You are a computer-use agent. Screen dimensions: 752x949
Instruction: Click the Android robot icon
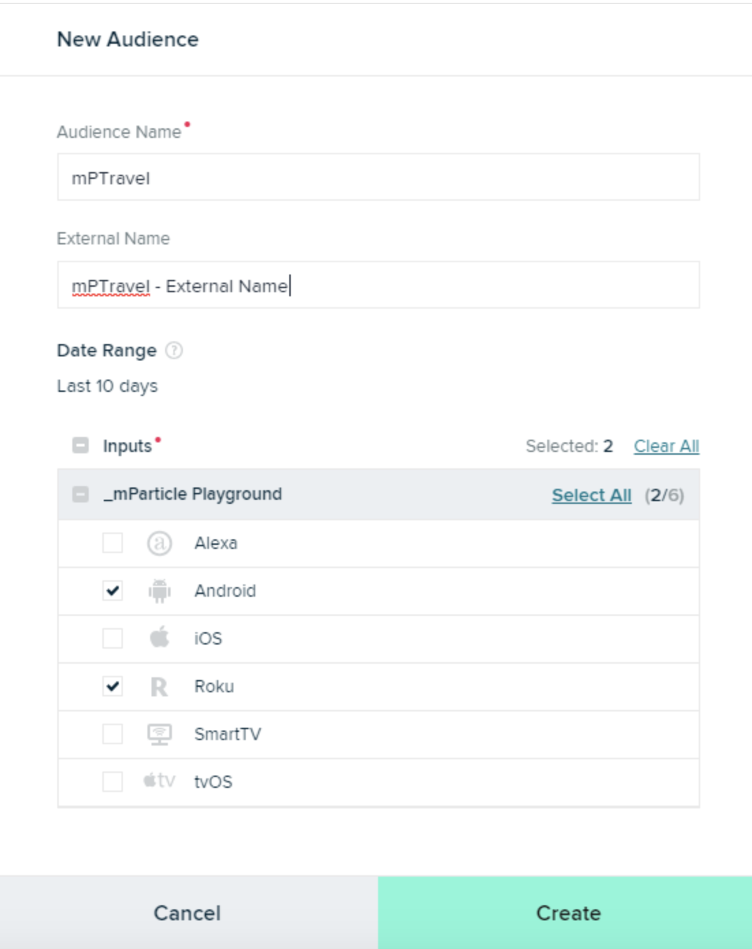point(159,591)
